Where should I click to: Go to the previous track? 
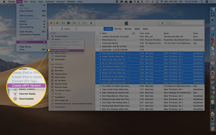point(63,23)
